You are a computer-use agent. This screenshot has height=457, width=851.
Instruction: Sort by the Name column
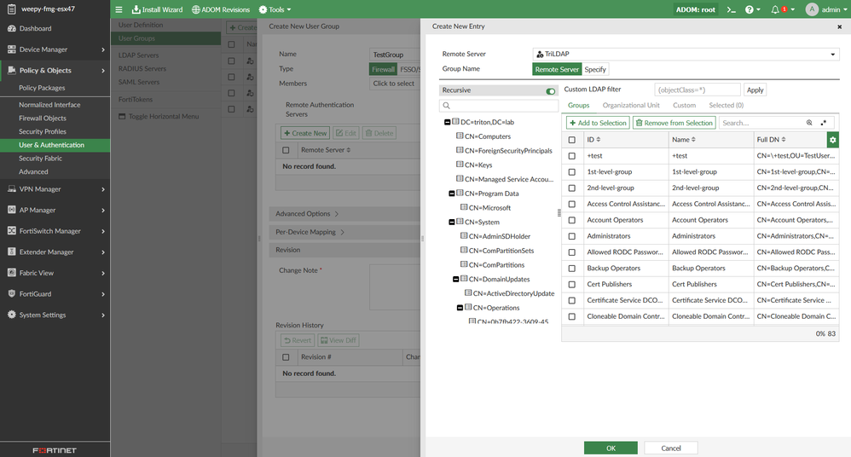tap(683, 140)
